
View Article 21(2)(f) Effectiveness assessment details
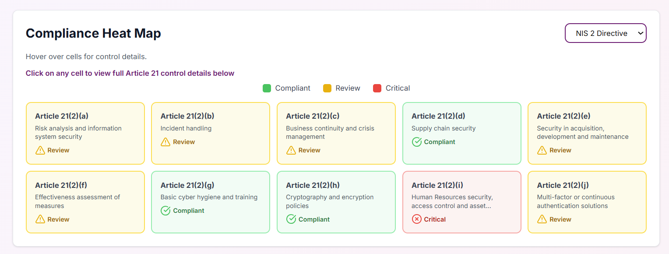coord(85,202)
